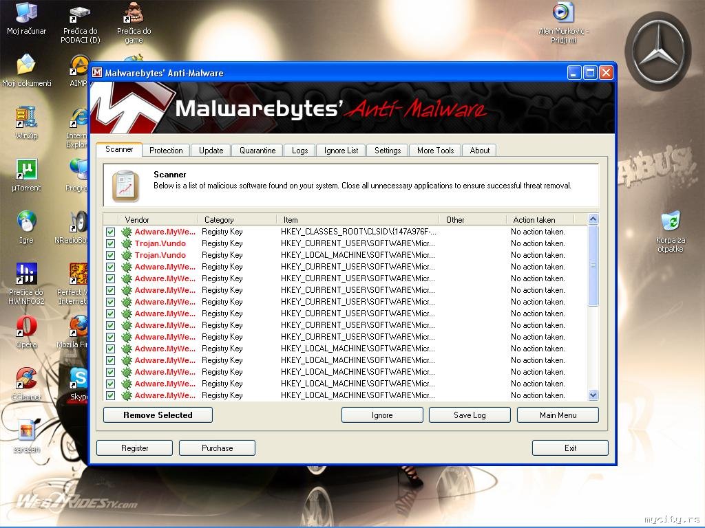This screenshot has width=705, height=528.
Task: Uncheck last visible Adware.MyWe row checkbox
Action: click(x=110, y=395)
